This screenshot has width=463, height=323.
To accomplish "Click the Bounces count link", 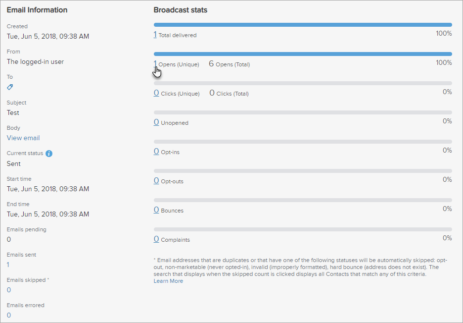I will [156, 210].
